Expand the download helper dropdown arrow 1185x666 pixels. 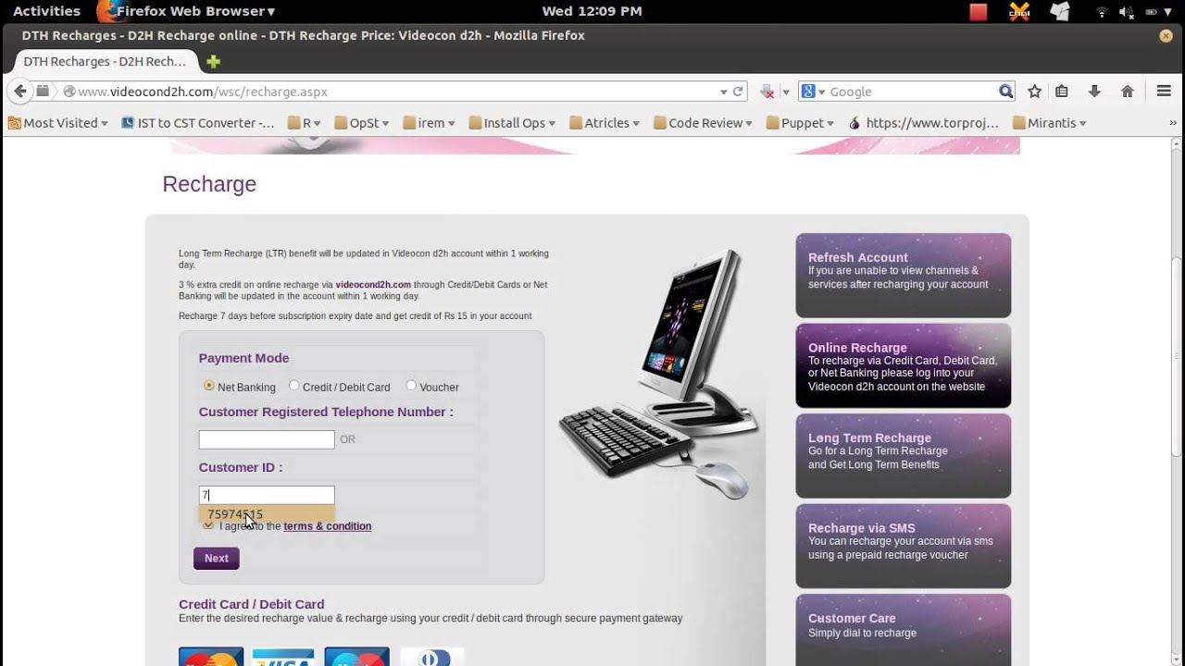[785, 92]
